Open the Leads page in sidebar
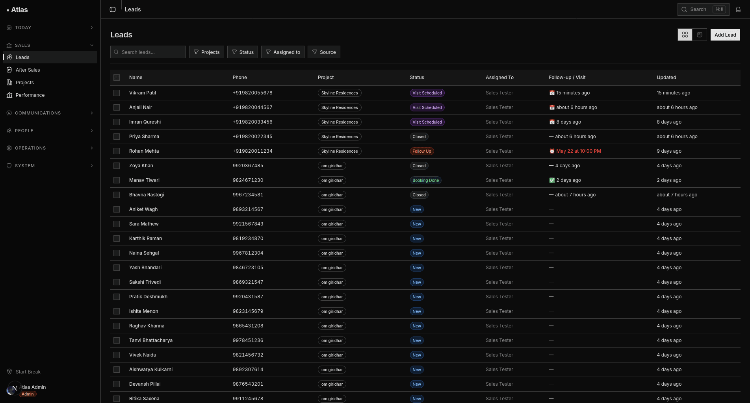 point(50,57)
